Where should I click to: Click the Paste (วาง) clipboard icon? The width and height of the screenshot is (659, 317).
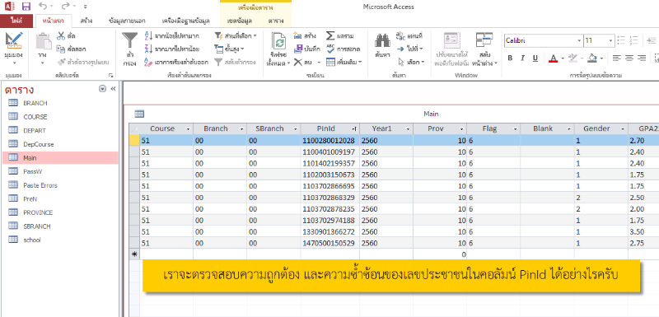point(43,41)
